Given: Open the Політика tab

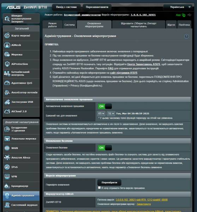Looking at the screenshot, I should click(184, 25).
